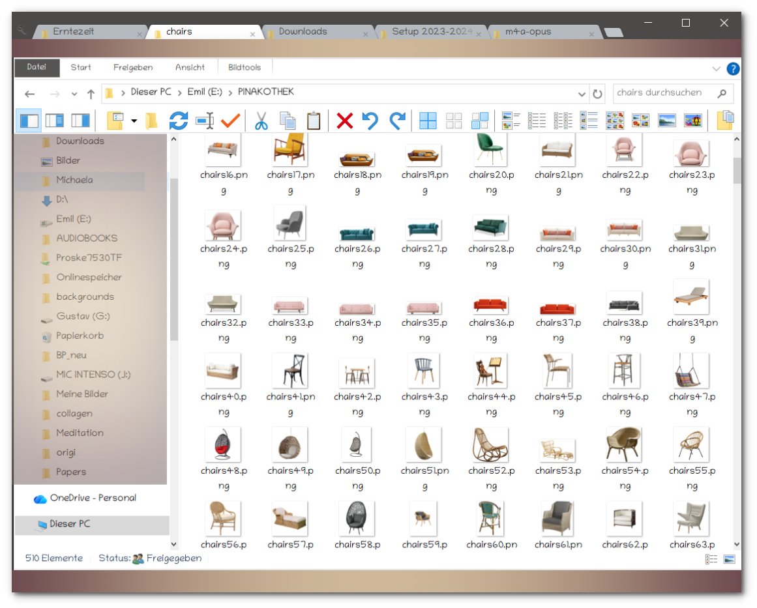The width and height of the screenshot is (757, 608).
Task: Switch to the Downloads tab
Action: pyautogui.click(x=318, y=31)
